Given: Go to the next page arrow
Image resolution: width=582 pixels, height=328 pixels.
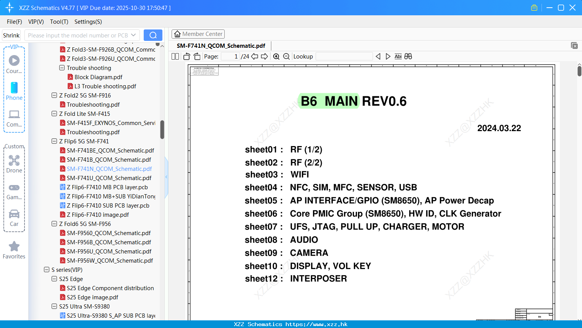Looking at the screenshot, I should (x=264, y=56).
